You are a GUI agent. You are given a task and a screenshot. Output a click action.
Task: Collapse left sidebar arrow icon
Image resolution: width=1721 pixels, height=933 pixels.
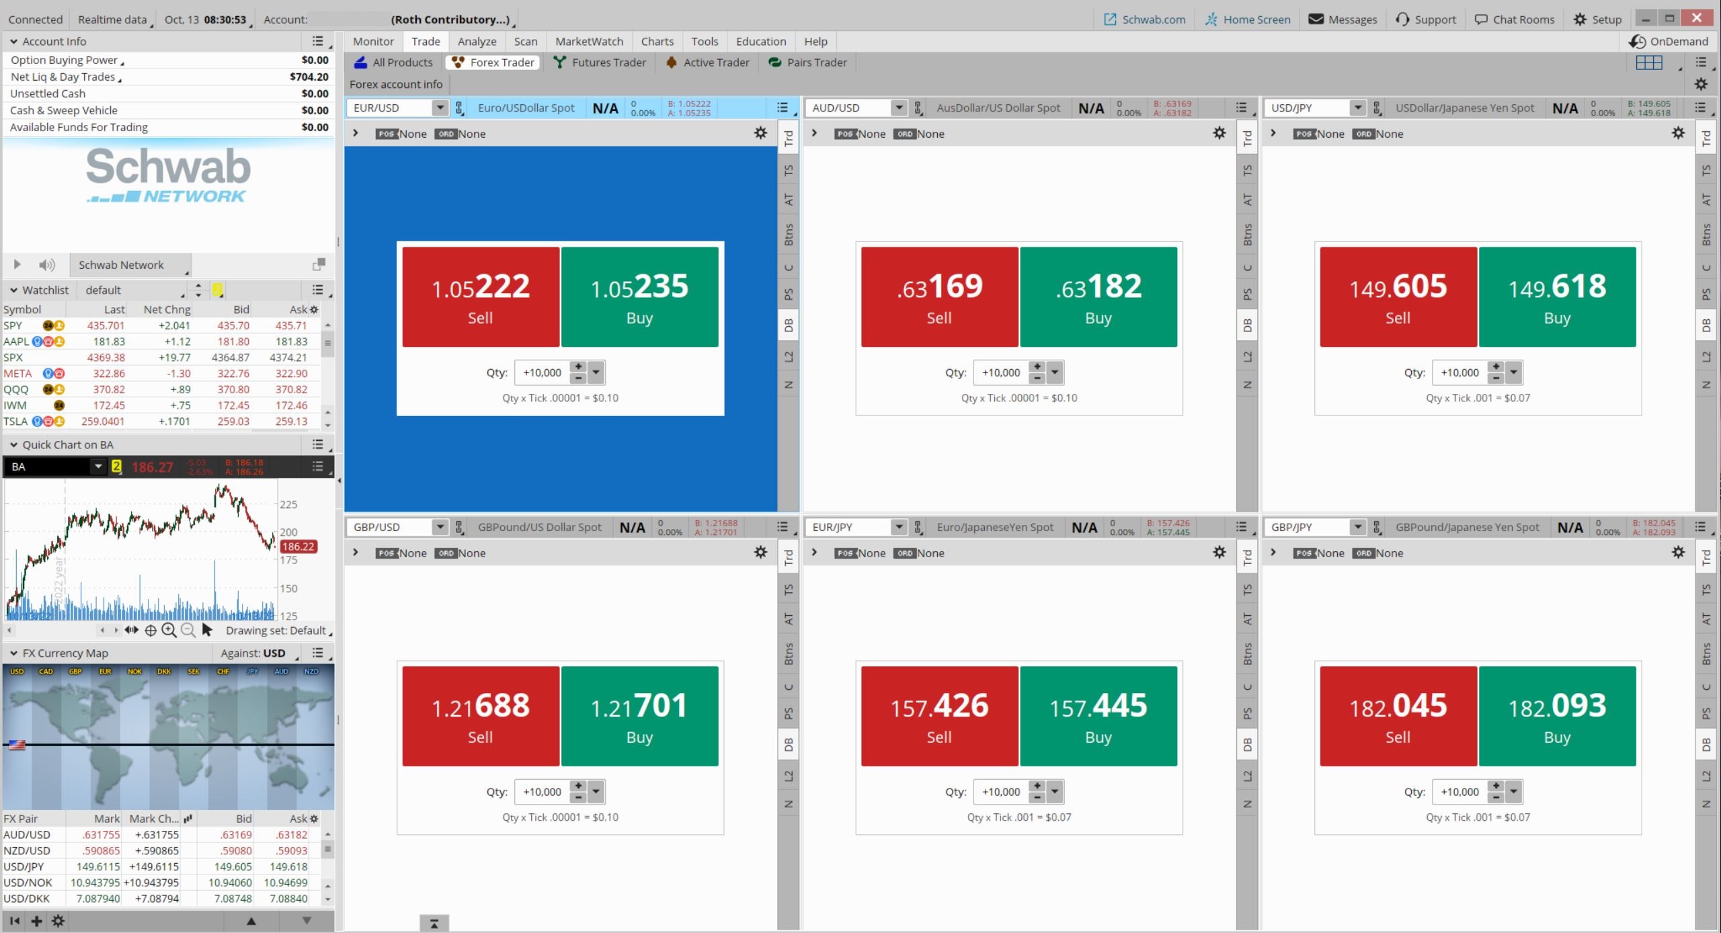point(15,921)
